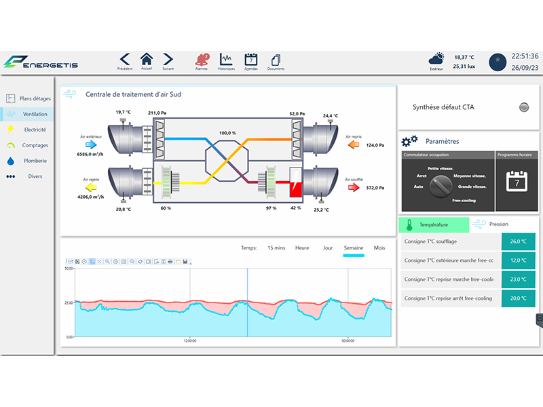543x407 pixels.
Task: Set chart time range to Mois
Action: click(x=379, y=248)
